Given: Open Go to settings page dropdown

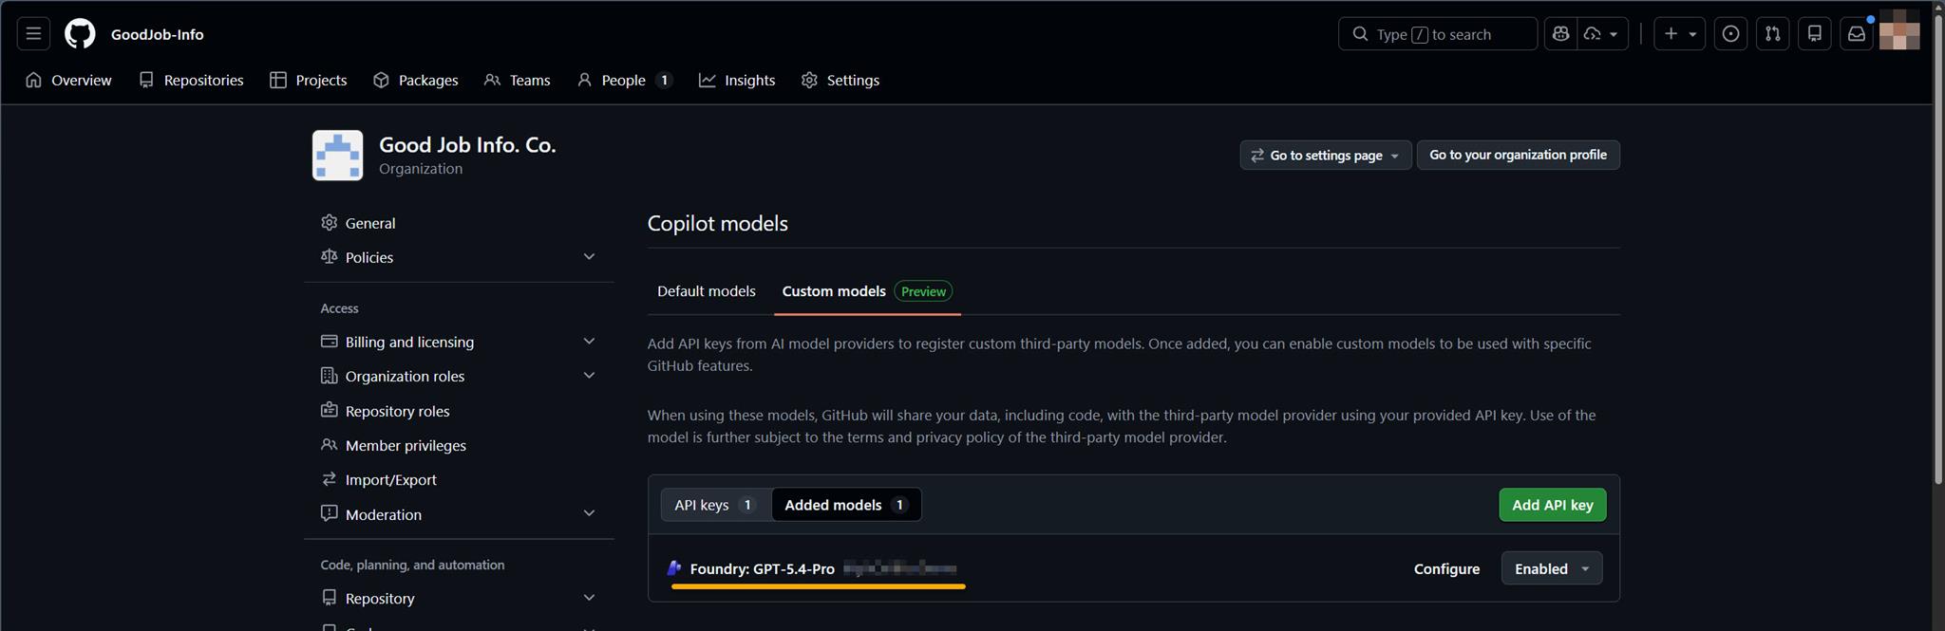Looking at the screenshot, I should (x=1325, y=155).
